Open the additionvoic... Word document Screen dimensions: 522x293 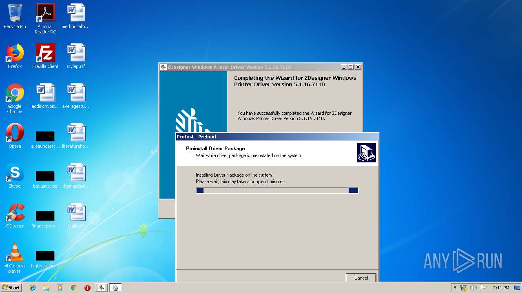[x=45, y=96]
